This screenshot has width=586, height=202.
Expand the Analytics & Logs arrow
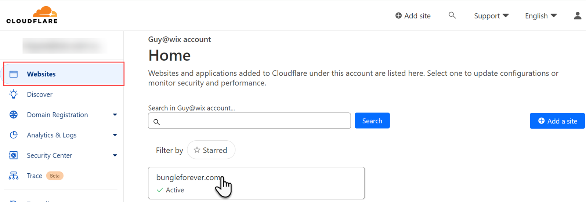[x=115, y=135]
